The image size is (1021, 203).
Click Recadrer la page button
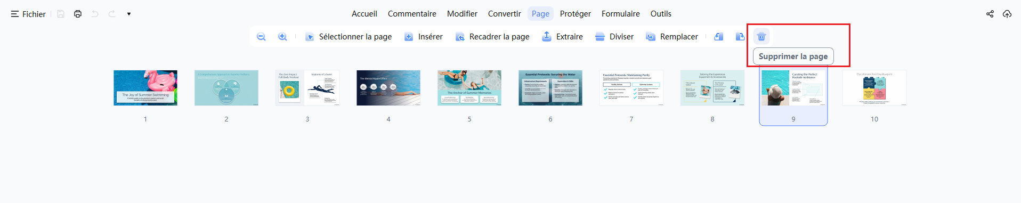tap(492, 37)
